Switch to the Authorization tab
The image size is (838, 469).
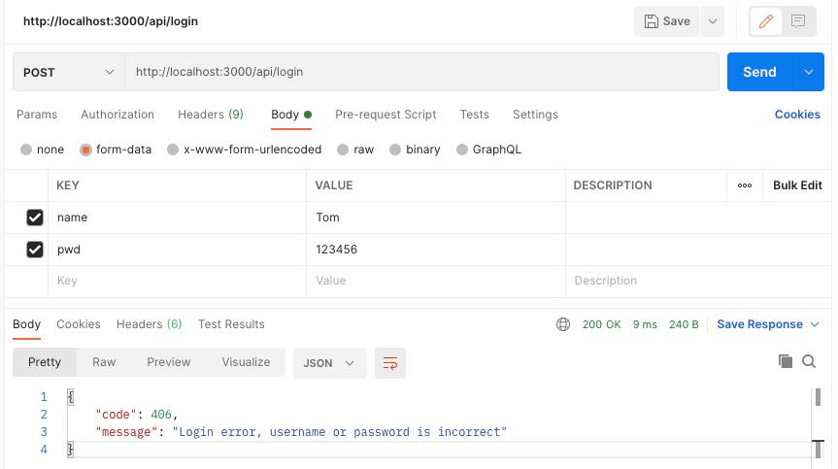[x=117, y=115]
